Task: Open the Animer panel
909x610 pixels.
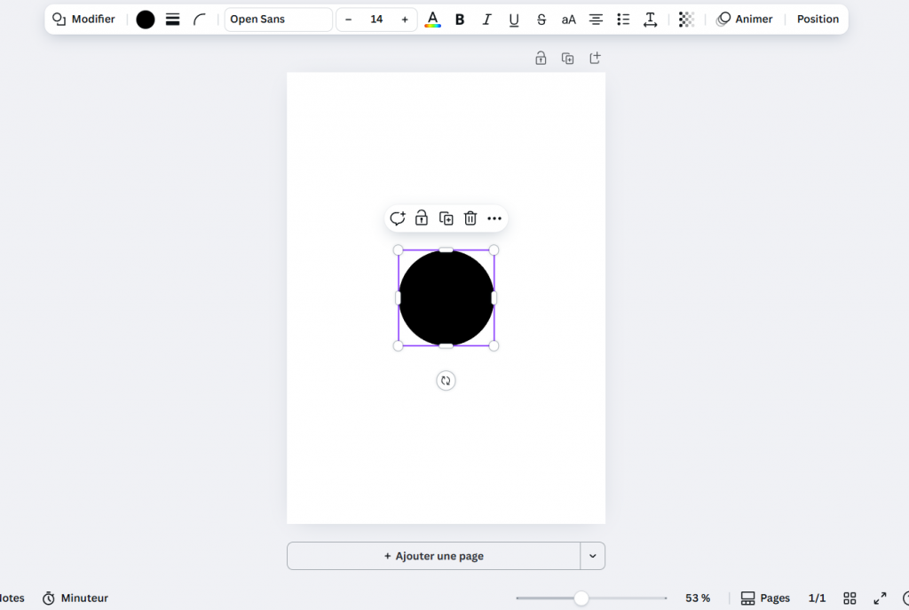Action: tap(745, 20)
